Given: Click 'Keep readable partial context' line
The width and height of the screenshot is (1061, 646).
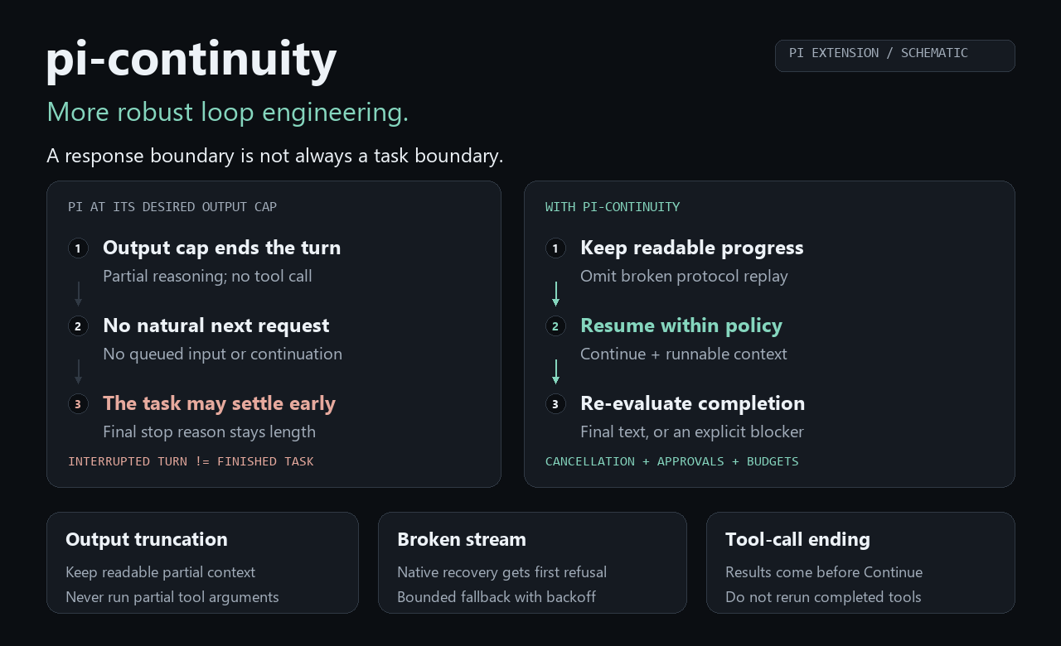Looking at the screenshot, I should [160, 572].
